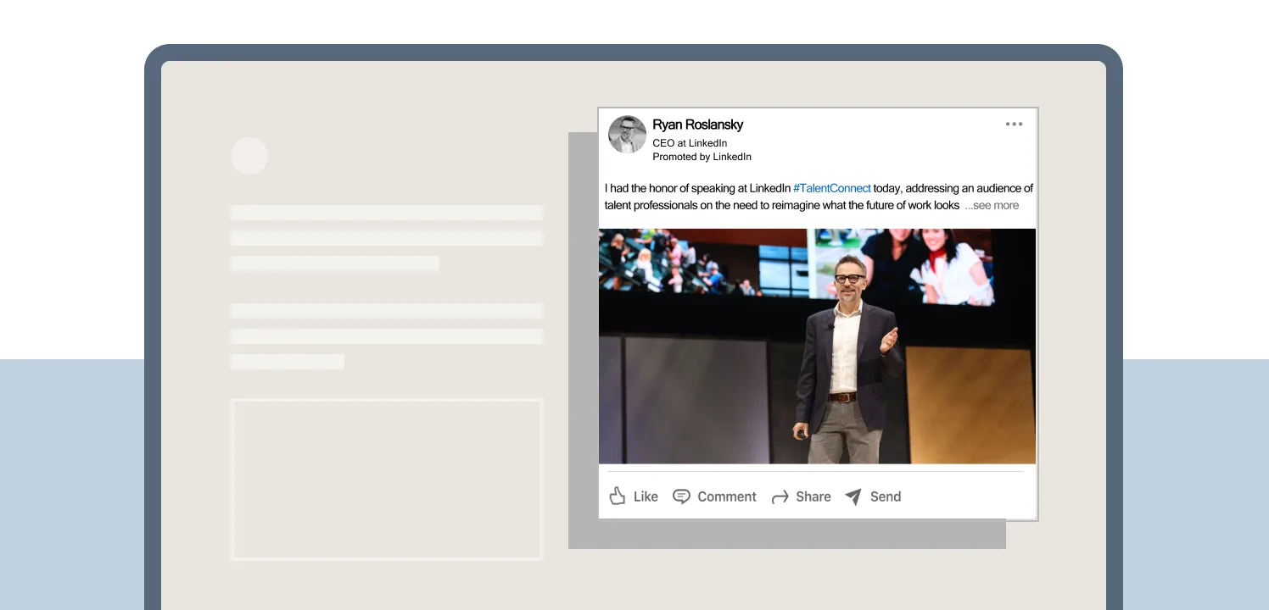The image size is (1269, 610).
Task: Click the blurred circular placeholder on left
Action: pyautogui.click(x=249, y=156)
